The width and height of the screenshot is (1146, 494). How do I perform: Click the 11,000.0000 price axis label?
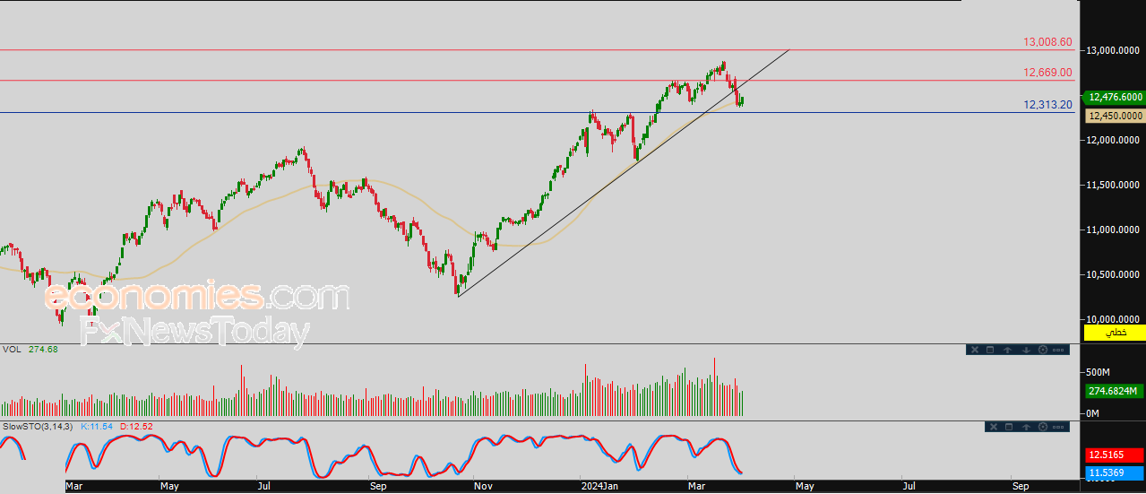point(1115,230)
